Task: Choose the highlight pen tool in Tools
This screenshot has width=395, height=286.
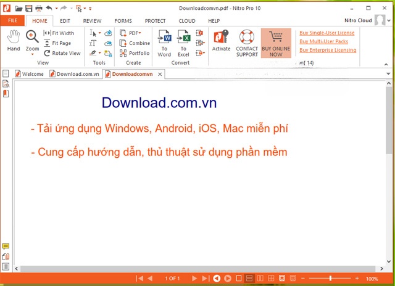Action: (93, 53)
